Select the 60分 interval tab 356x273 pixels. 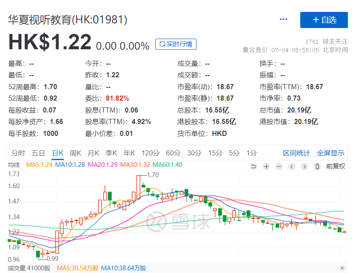tap(173, 153)
